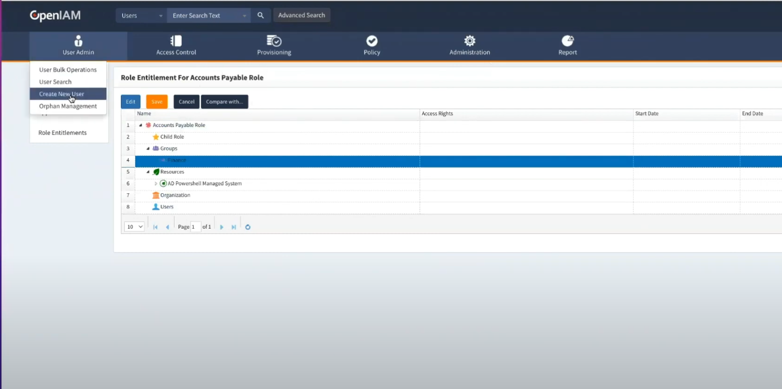Select the Users row text

click(x=167, y=207)
